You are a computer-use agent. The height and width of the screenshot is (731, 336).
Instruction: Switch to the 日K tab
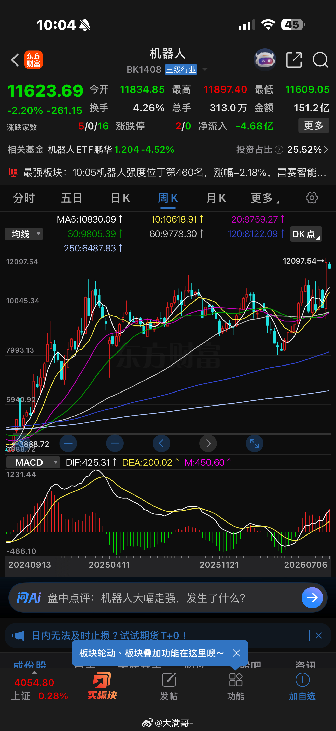pos(120,198)
